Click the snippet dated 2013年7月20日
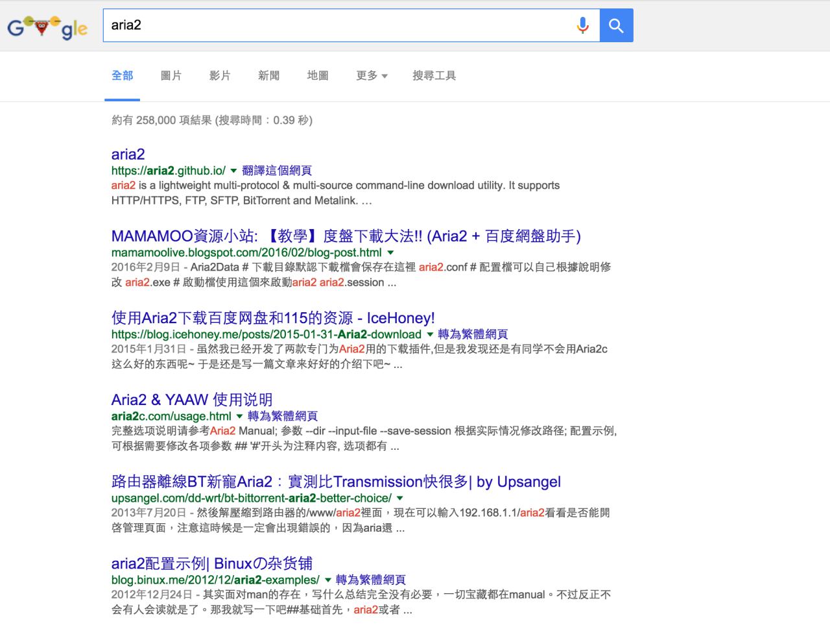 coord(361,520)
